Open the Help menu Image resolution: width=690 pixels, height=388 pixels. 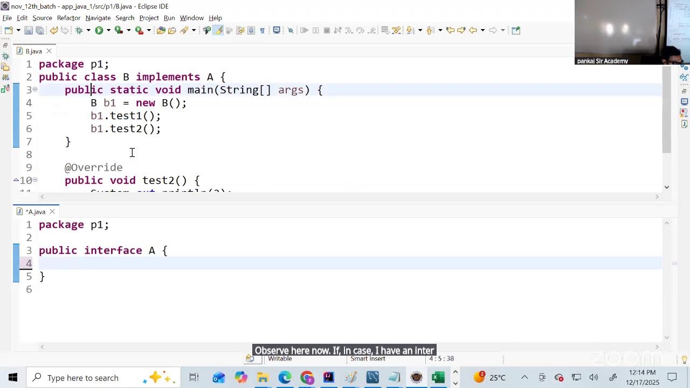point(215,18)
